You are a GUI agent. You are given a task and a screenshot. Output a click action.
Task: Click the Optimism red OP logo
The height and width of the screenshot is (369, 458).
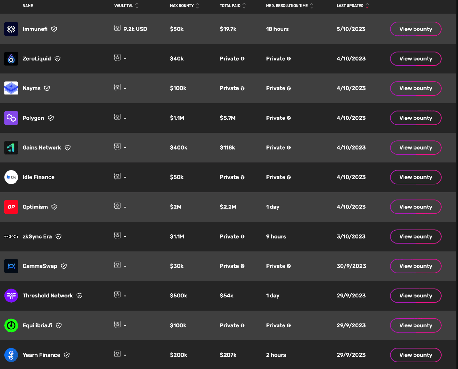coord(11,207)
